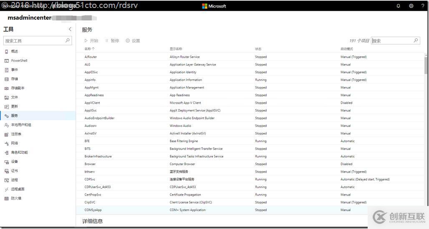Sort by 启动模式 column header
Screen dimensions: 429x229
347,49
